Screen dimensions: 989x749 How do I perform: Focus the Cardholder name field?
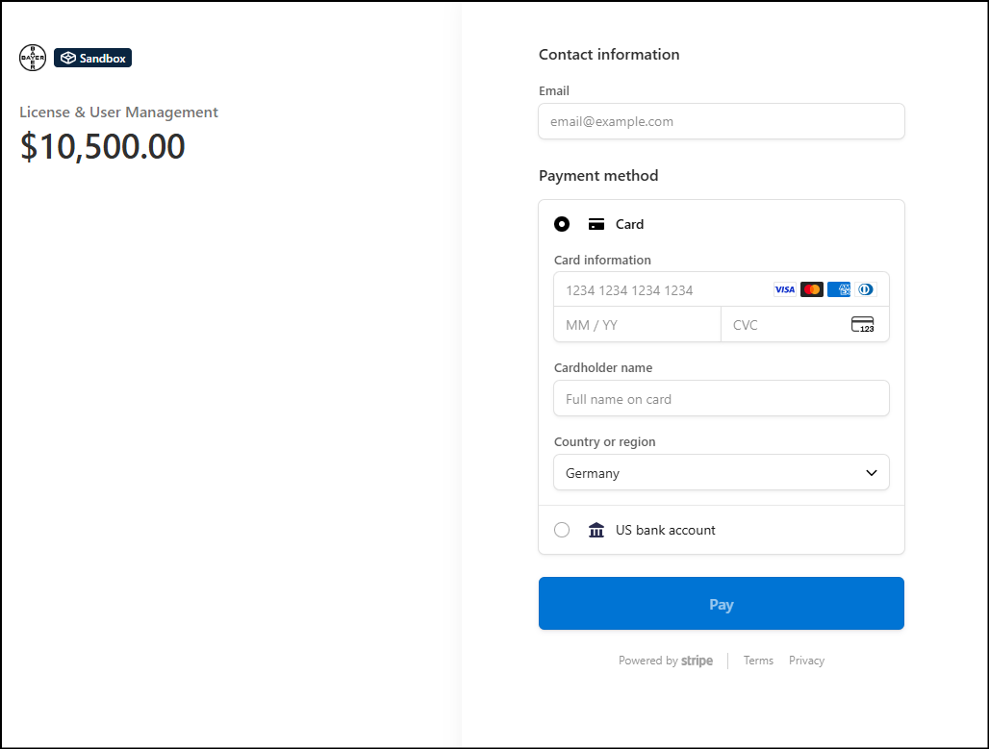coord(721,399)
